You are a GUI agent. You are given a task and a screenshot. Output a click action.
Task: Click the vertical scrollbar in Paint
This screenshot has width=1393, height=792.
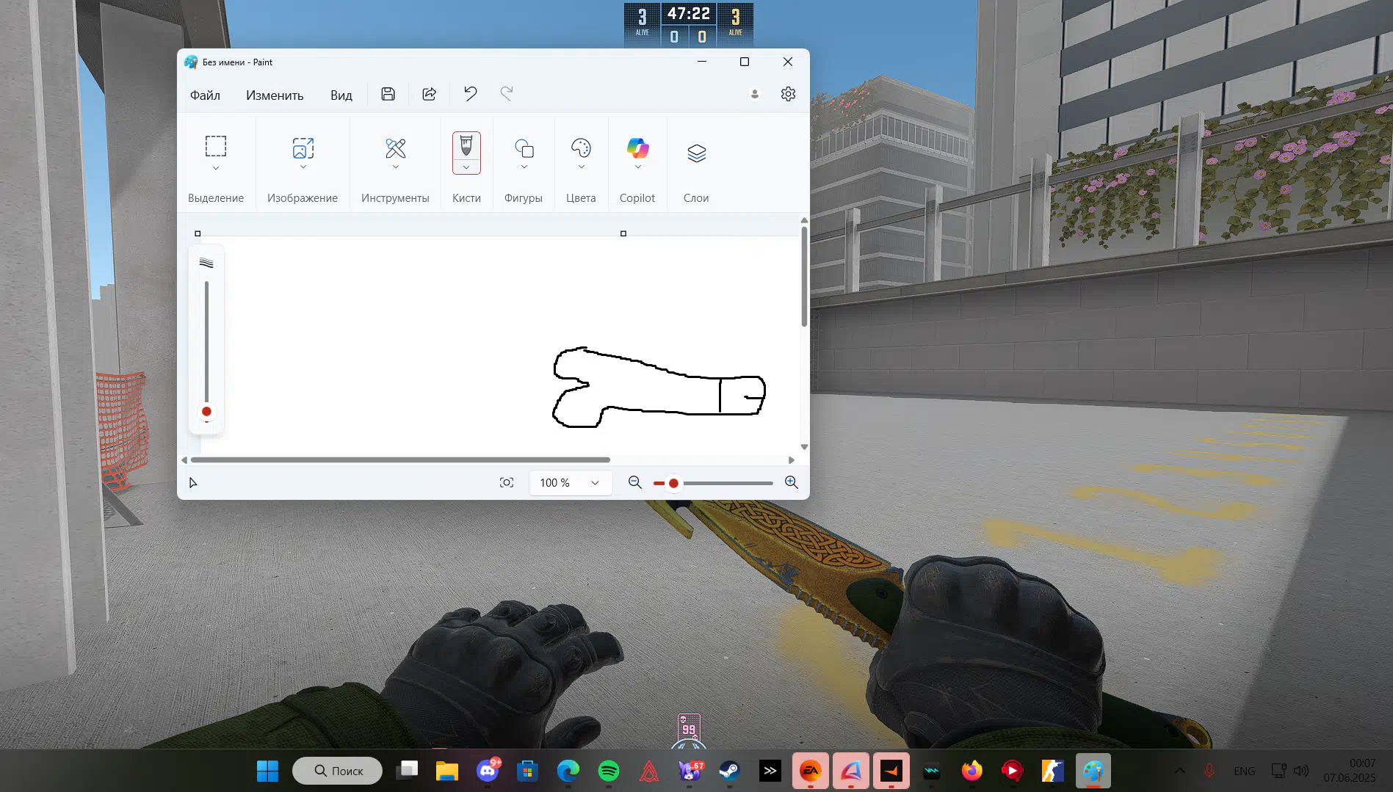pos(804,277)
